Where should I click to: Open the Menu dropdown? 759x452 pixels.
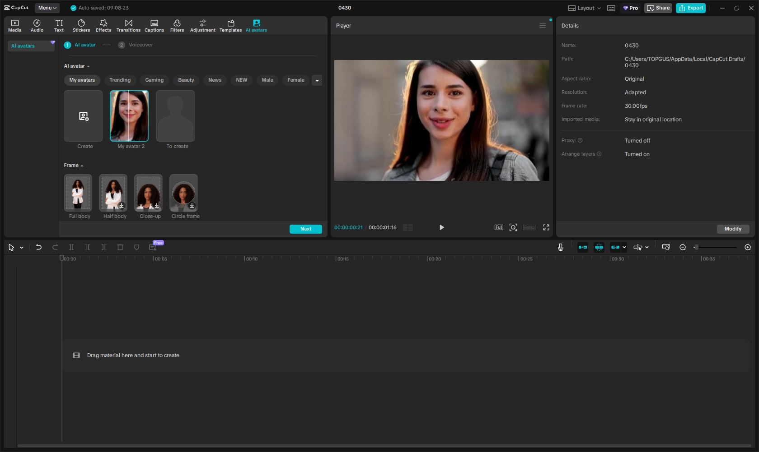(47, 8)
